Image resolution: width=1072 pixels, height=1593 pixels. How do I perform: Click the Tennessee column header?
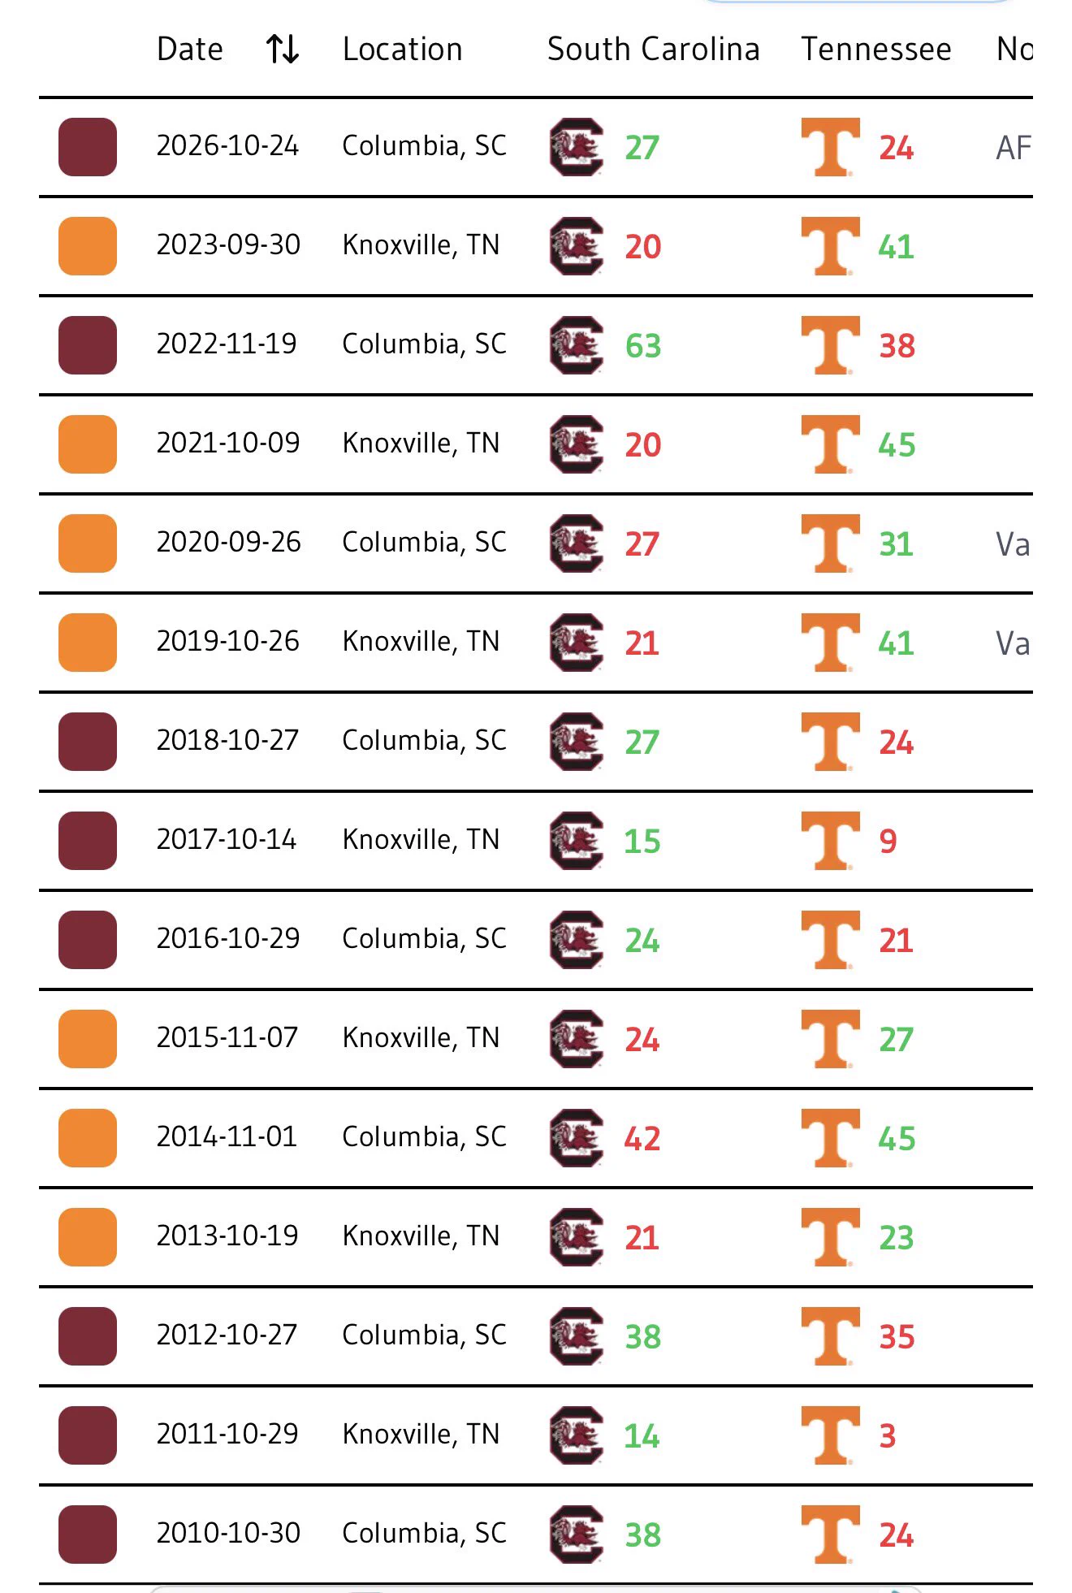coord(876,50)
